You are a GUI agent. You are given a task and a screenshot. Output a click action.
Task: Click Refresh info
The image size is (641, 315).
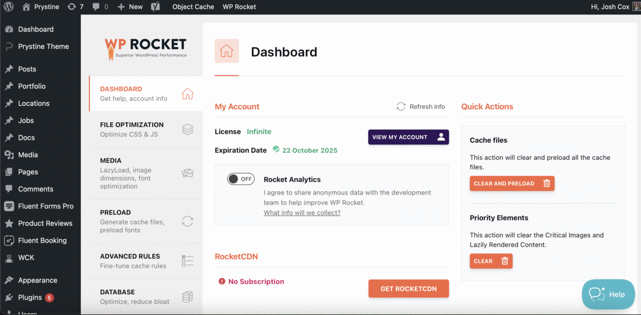coord(421,106)
